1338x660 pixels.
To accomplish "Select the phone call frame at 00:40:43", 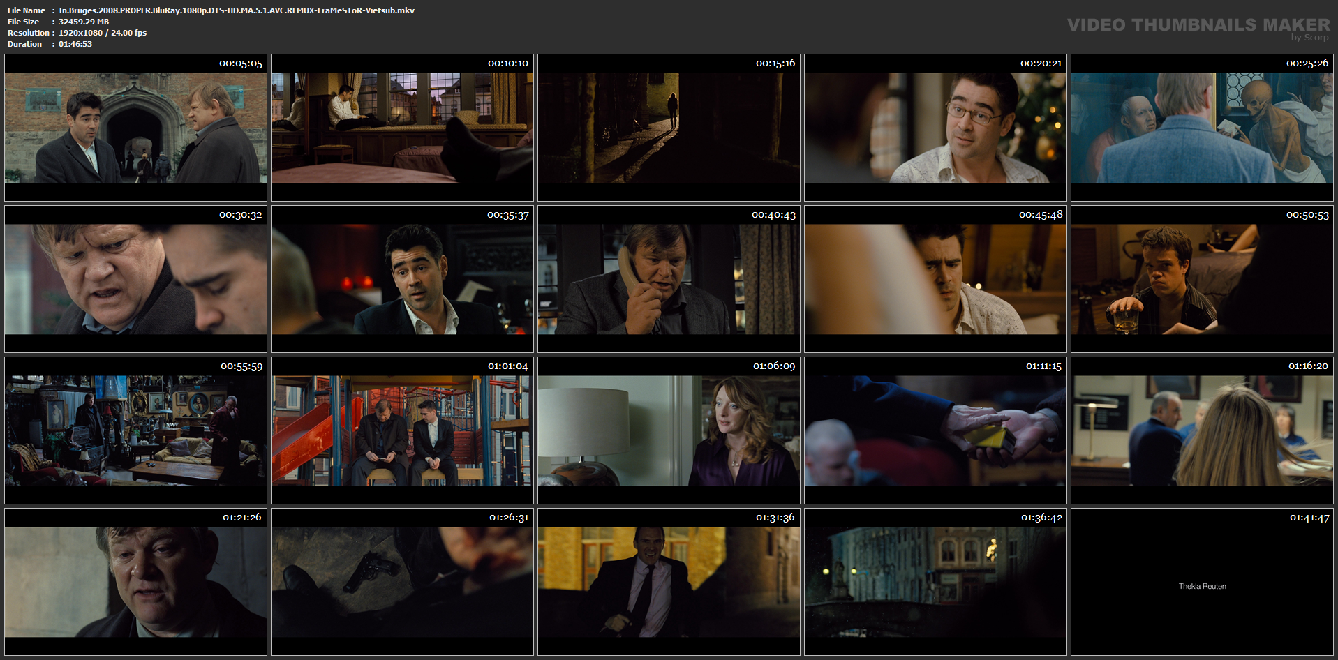I will click(669, 279).
